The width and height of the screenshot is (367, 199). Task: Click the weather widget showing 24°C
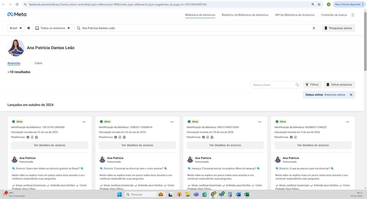click(x=14, y=194)
